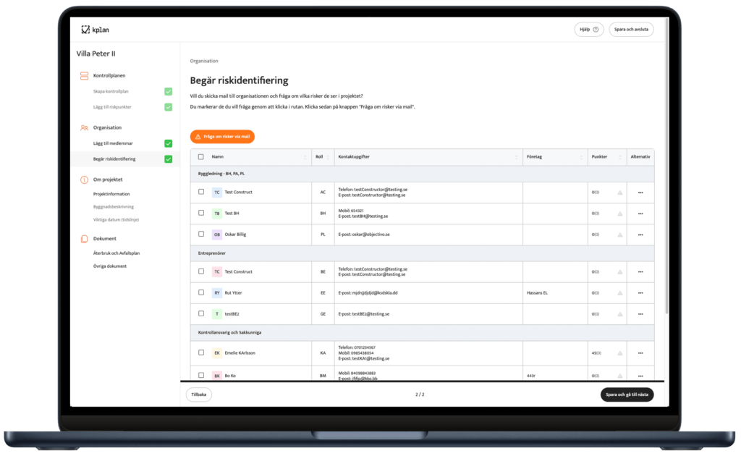Select the checkbox for Emelie Karlsson
Viewport: 741px width, 456px height.
(x=201, y=352)
